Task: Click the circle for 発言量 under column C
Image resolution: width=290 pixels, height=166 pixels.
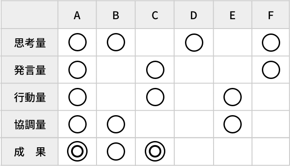Action: tap(155, 70)
